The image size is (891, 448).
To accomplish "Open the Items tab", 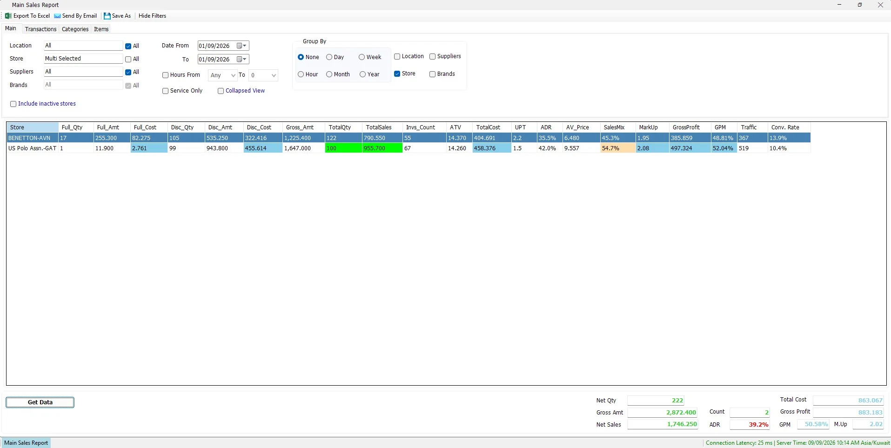I will (101, 29).
